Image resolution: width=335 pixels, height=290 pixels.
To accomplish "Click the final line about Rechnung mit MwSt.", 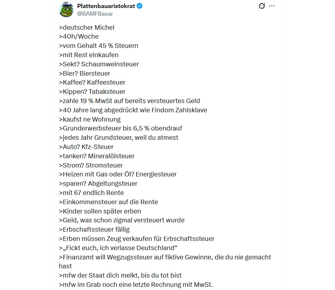I will point(136,285).
